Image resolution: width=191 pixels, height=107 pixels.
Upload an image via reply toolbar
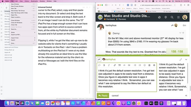(x=129, y=65)
